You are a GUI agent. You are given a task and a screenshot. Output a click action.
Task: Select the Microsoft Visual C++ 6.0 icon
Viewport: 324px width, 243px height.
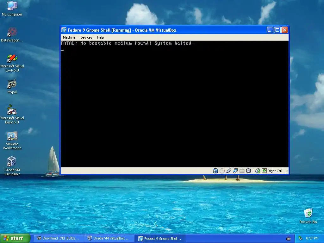tap(12, 63)
